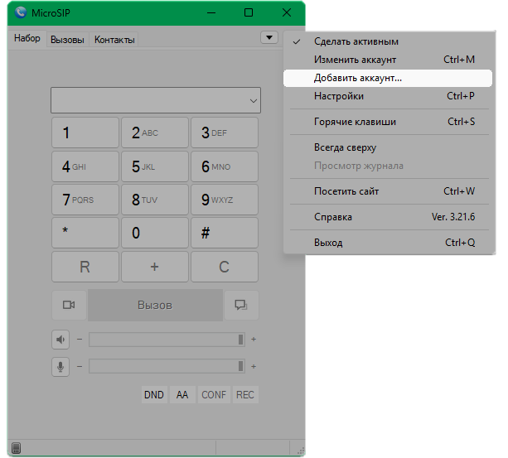Dial digit 0 on keypad
This screenshot has height=458, width=508.
pos(155,233)
